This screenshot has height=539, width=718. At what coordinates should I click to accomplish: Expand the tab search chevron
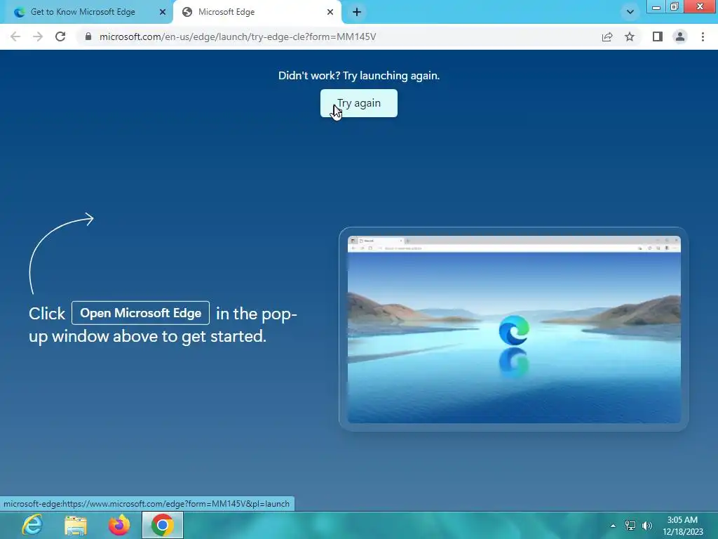630,12
